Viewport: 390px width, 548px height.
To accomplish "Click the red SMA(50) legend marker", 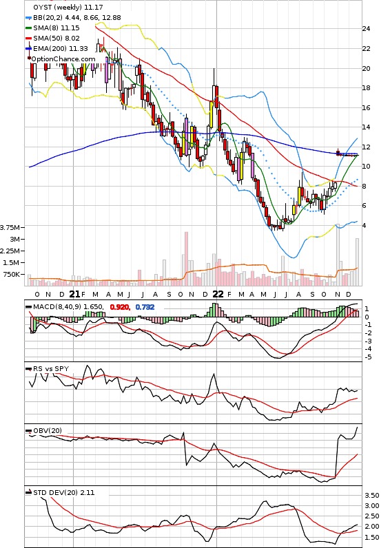I will click(x=29, y=39).
